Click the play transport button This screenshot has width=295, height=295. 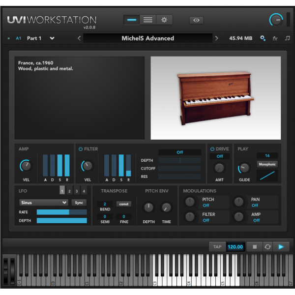[x=281, y=247]
